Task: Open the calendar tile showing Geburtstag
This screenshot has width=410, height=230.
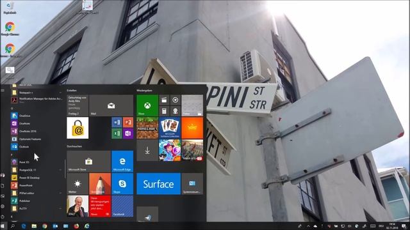Action: [x=78, y=105]
